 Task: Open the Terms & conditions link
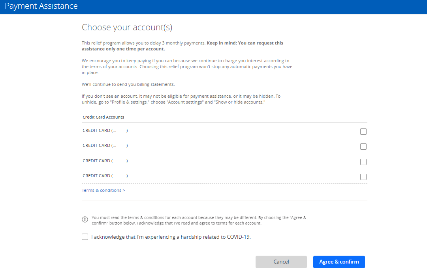point(103,190)
